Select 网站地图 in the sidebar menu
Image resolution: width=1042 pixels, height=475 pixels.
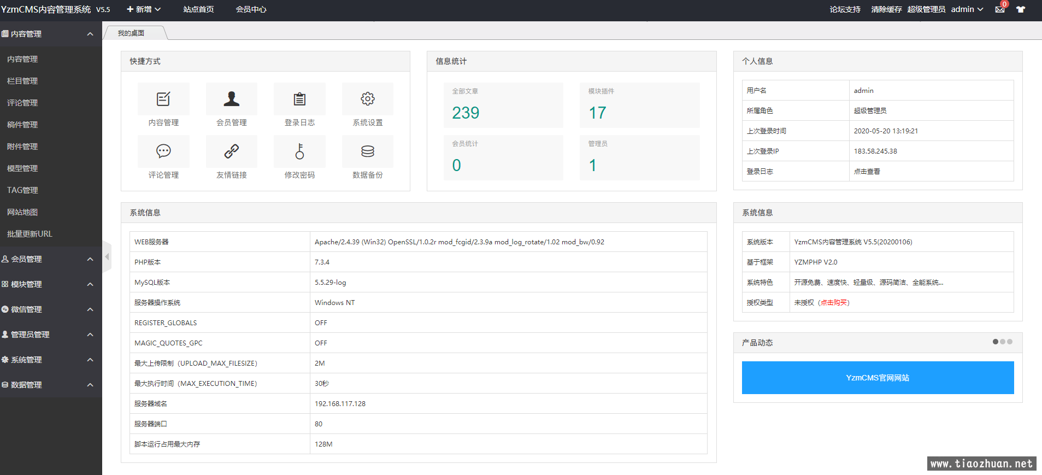(x=22, y=212)
